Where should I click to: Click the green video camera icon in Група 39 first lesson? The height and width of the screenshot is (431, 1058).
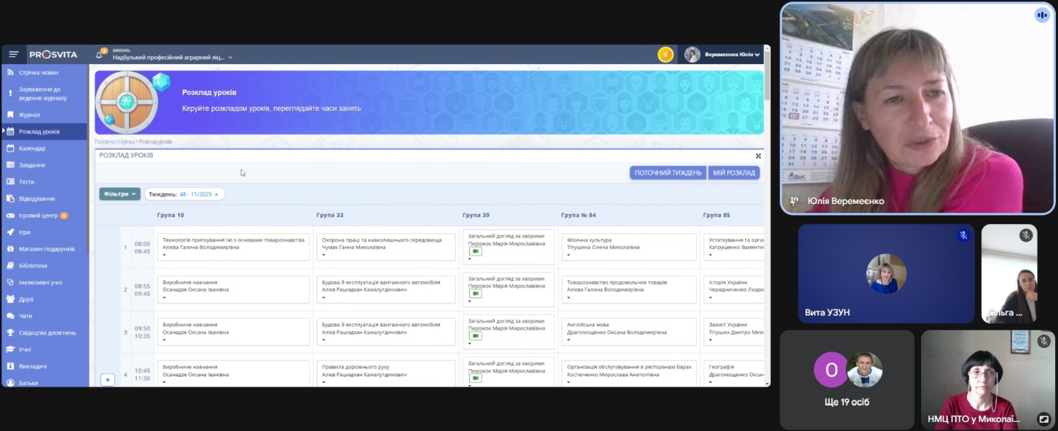point(475,251)
